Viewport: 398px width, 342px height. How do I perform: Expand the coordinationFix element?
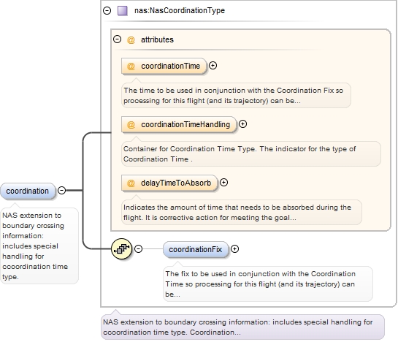[235, 249]
